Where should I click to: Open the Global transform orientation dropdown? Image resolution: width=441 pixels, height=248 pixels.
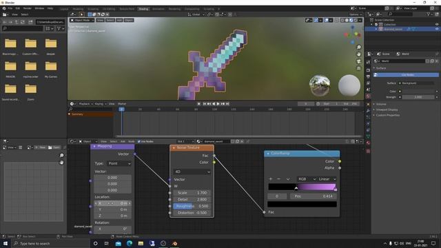click(196, 14)
